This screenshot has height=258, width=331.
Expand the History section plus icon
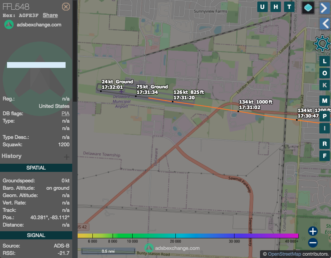point(66,157)
